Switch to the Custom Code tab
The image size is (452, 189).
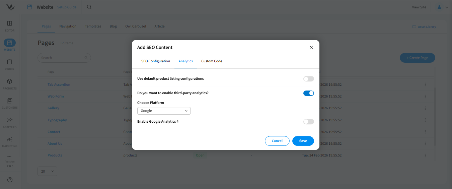pos(212,61)
